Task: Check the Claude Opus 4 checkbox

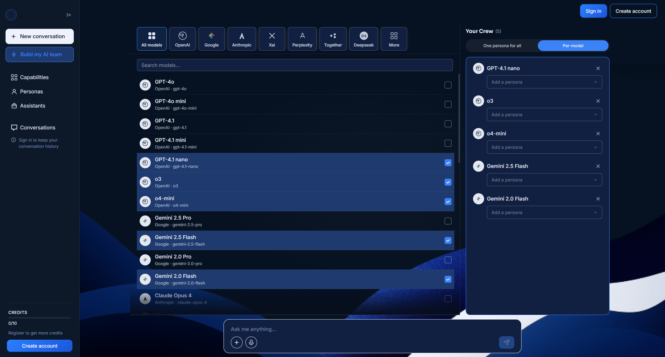Action: 448,299
